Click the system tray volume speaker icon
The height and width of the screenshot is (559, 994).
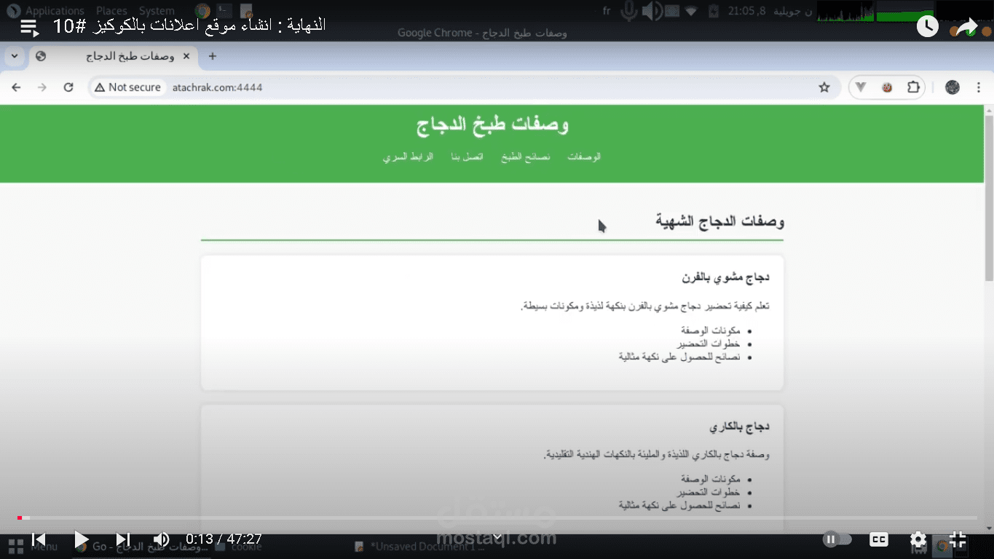[x=651, y=11]
